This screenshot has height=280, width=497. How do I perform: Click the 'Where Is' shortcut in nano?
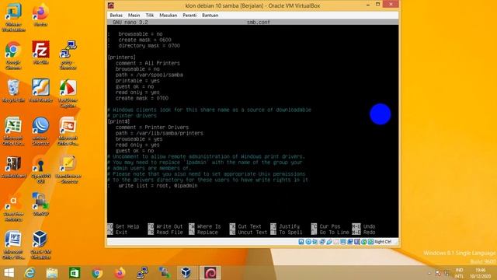pyautogui.click(x=204, y=226)
